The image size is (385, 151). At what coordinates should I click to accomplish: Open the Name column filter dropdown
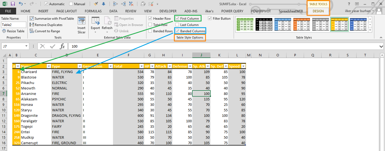49,66
